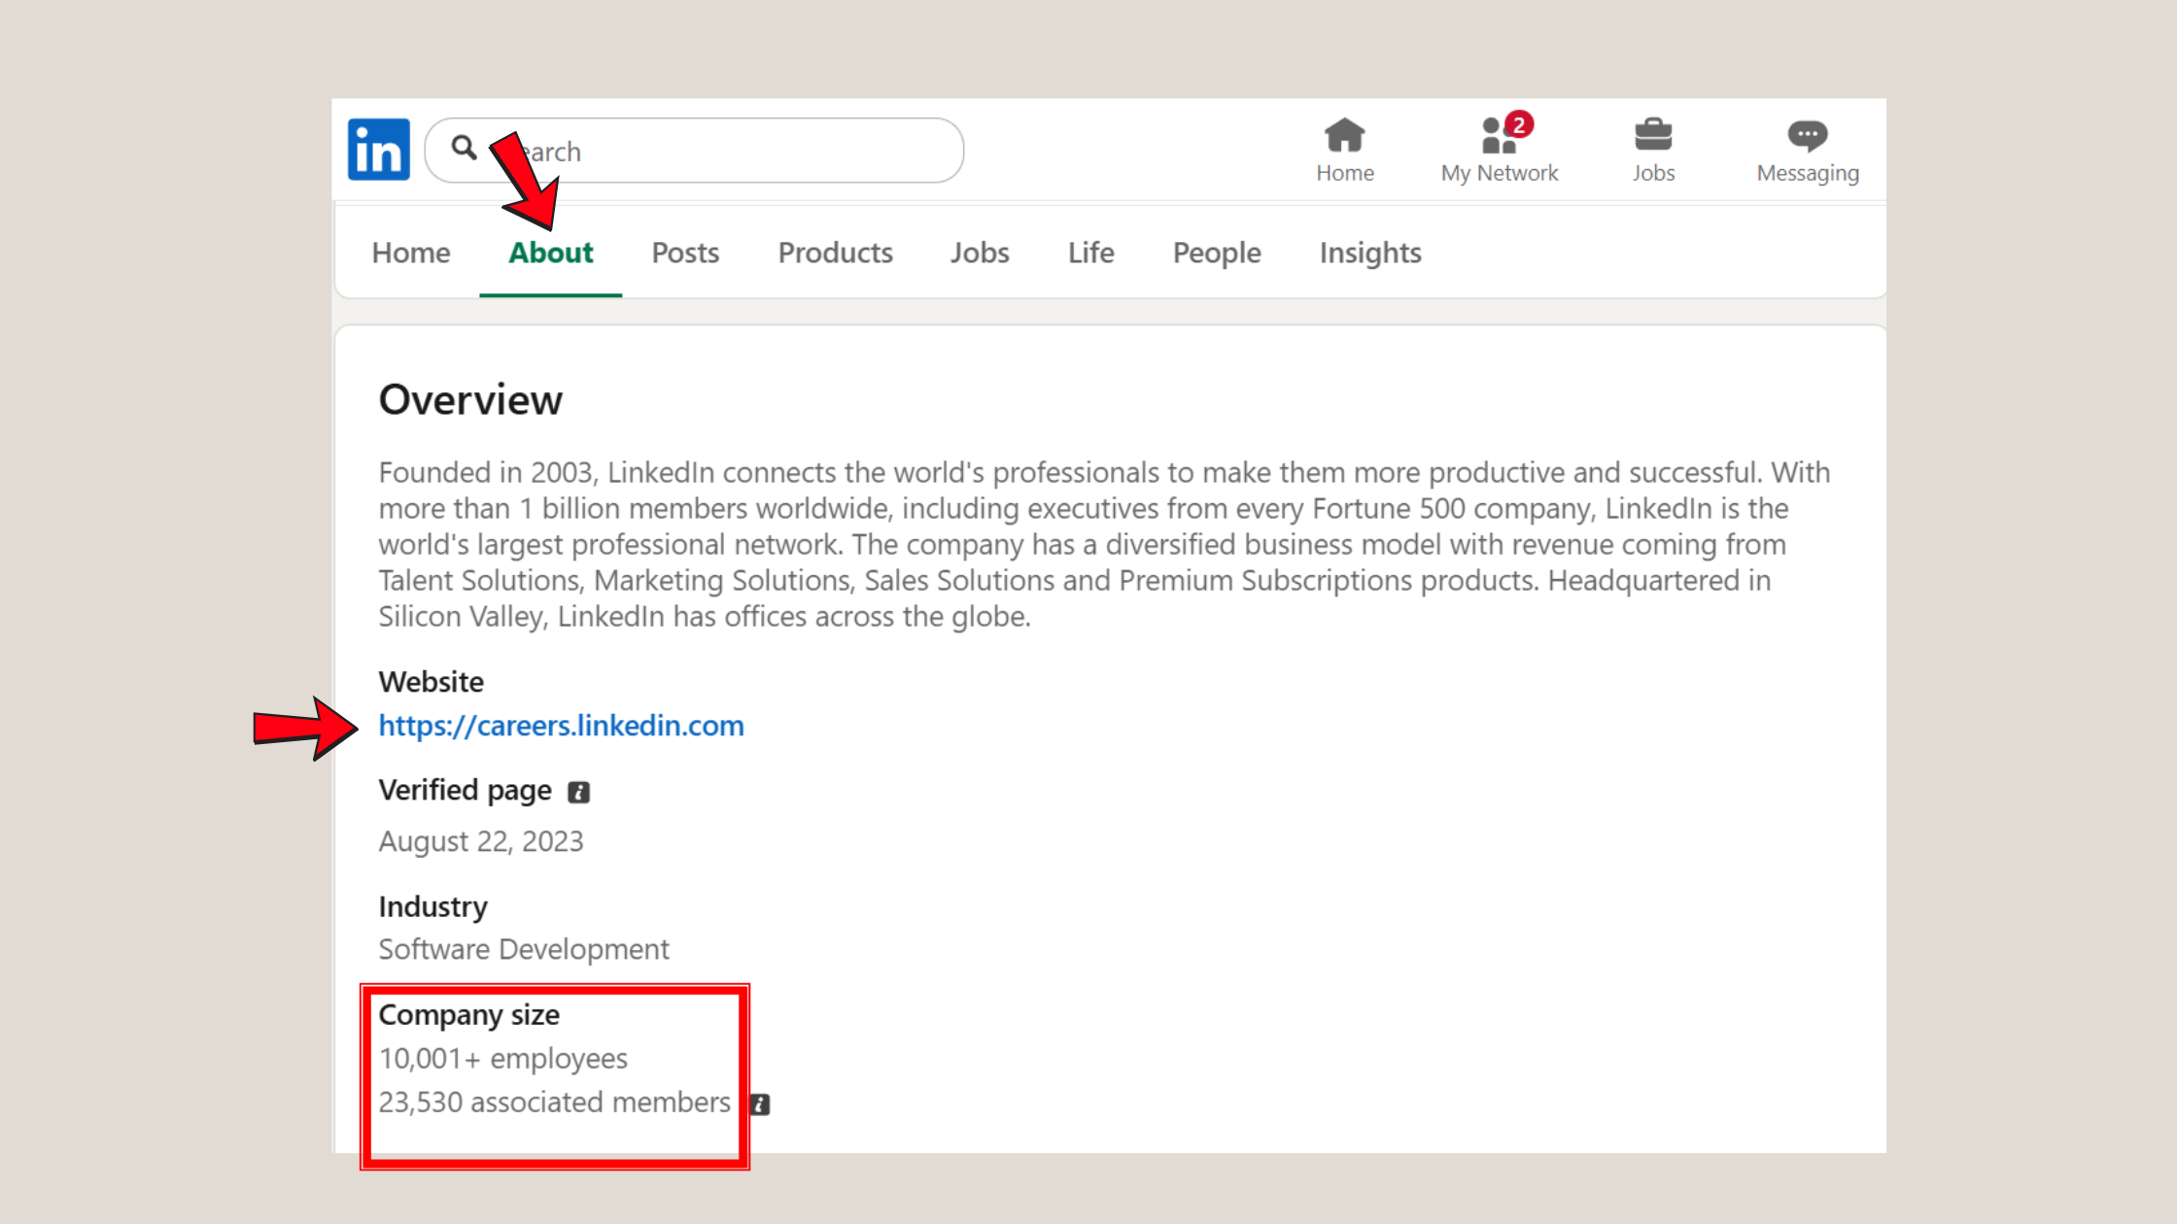
Task: Click the '10,001+ employees' text
Action: click(x=503, y=1059)
